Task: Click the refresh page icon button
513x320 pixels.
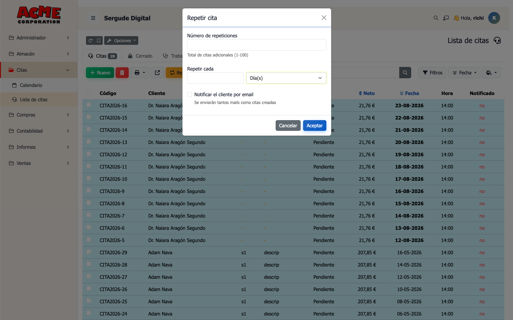Action: click(x=90, y=41)
